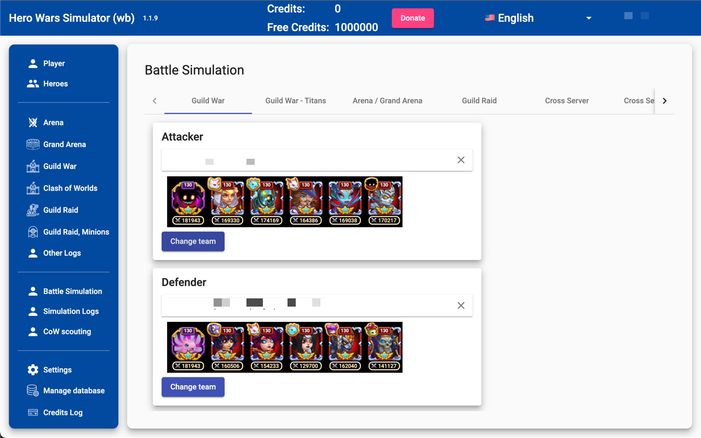This screenshot has width=701, height=438.
Task: Click Change team under Attacker
Action: click(193, 241)
